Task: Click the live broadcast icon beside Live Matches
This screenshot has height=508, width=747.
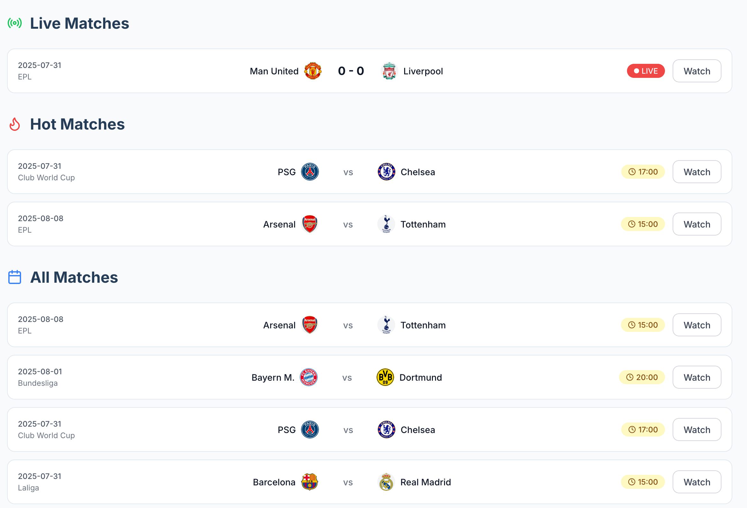Action: 15,23
